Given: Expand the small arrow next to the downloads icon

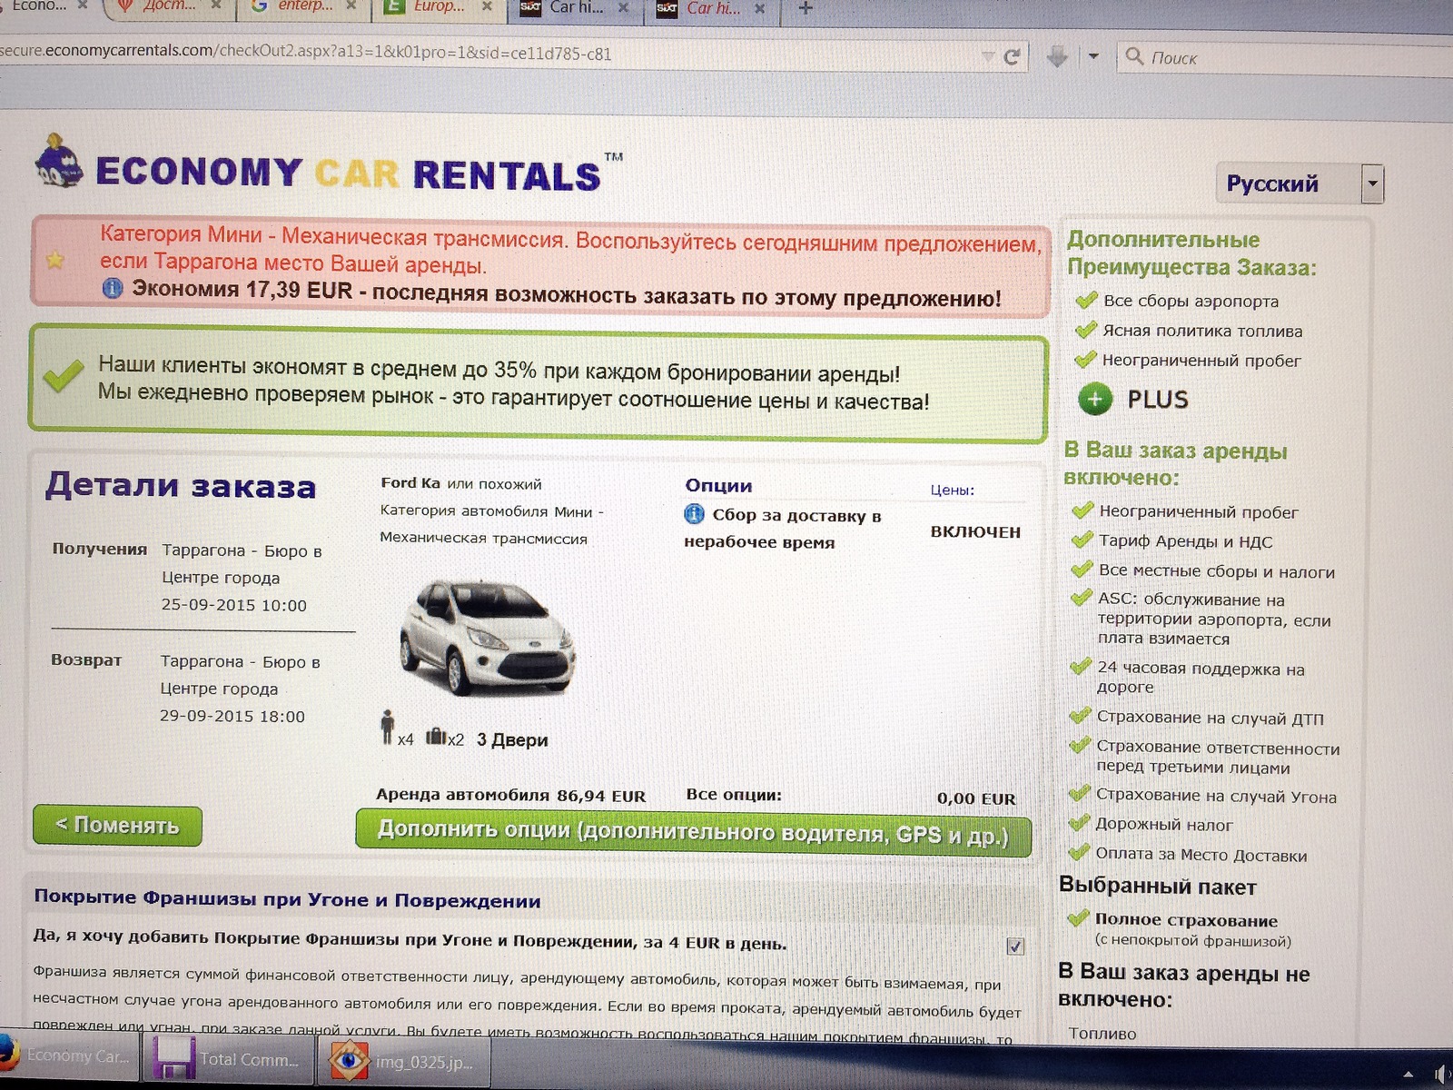Looking at the screenshot, I should coord(1093,56).
